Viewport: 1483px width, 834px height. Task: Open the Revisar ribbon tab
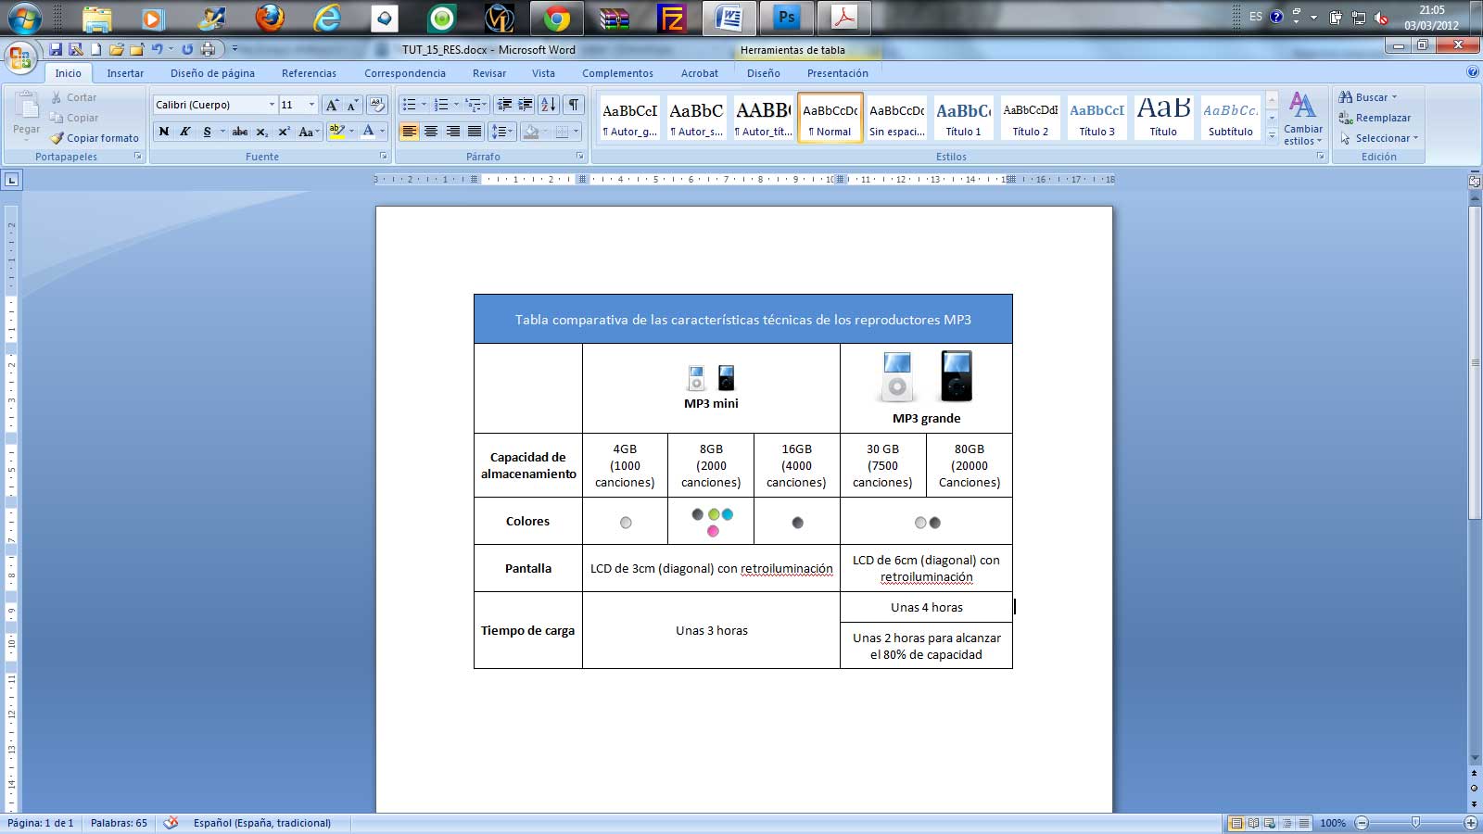(x=488, y=73)
